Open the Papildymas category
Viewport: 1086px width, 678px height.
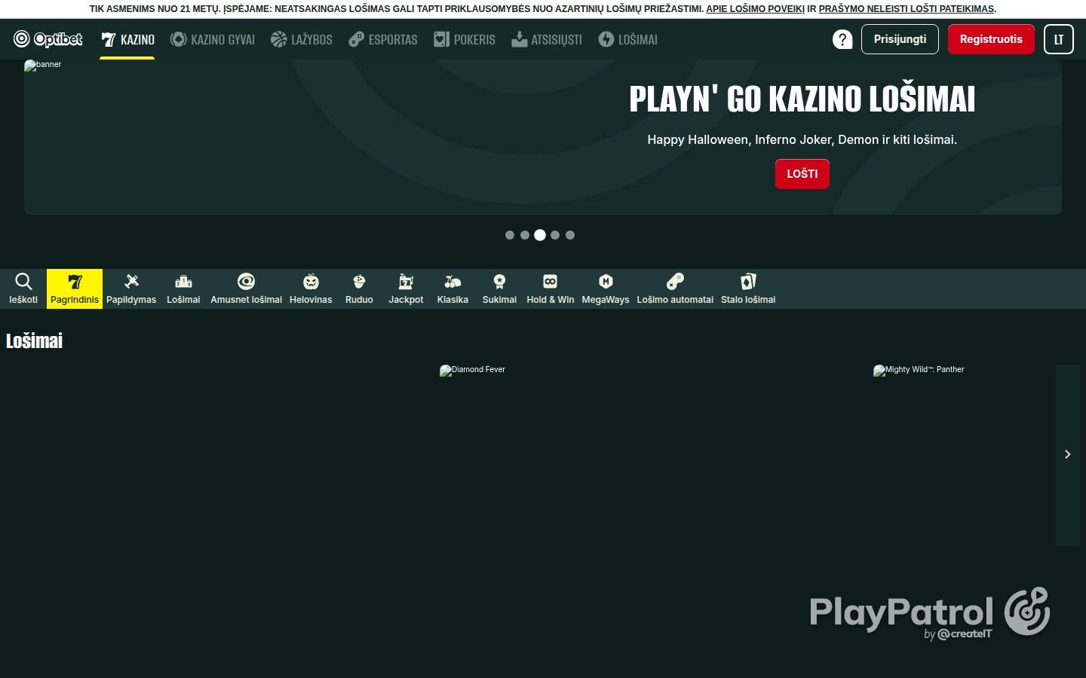pos(131,289)
